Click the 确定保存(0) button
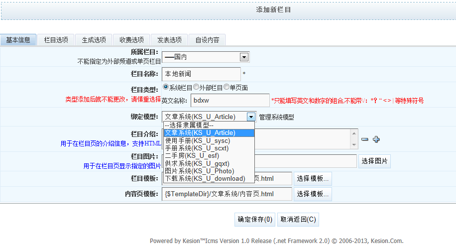Image resolution: width=456 pixels, height=250 pixels. point(255,219)
